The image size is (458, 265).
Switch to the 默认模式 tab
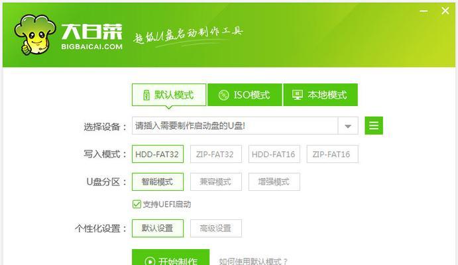point(169,95)
